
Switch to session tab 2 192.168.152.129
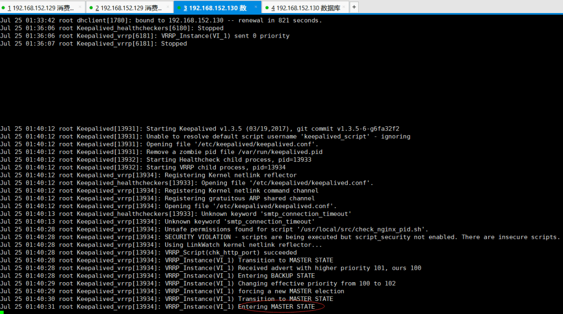pos(130,7)
